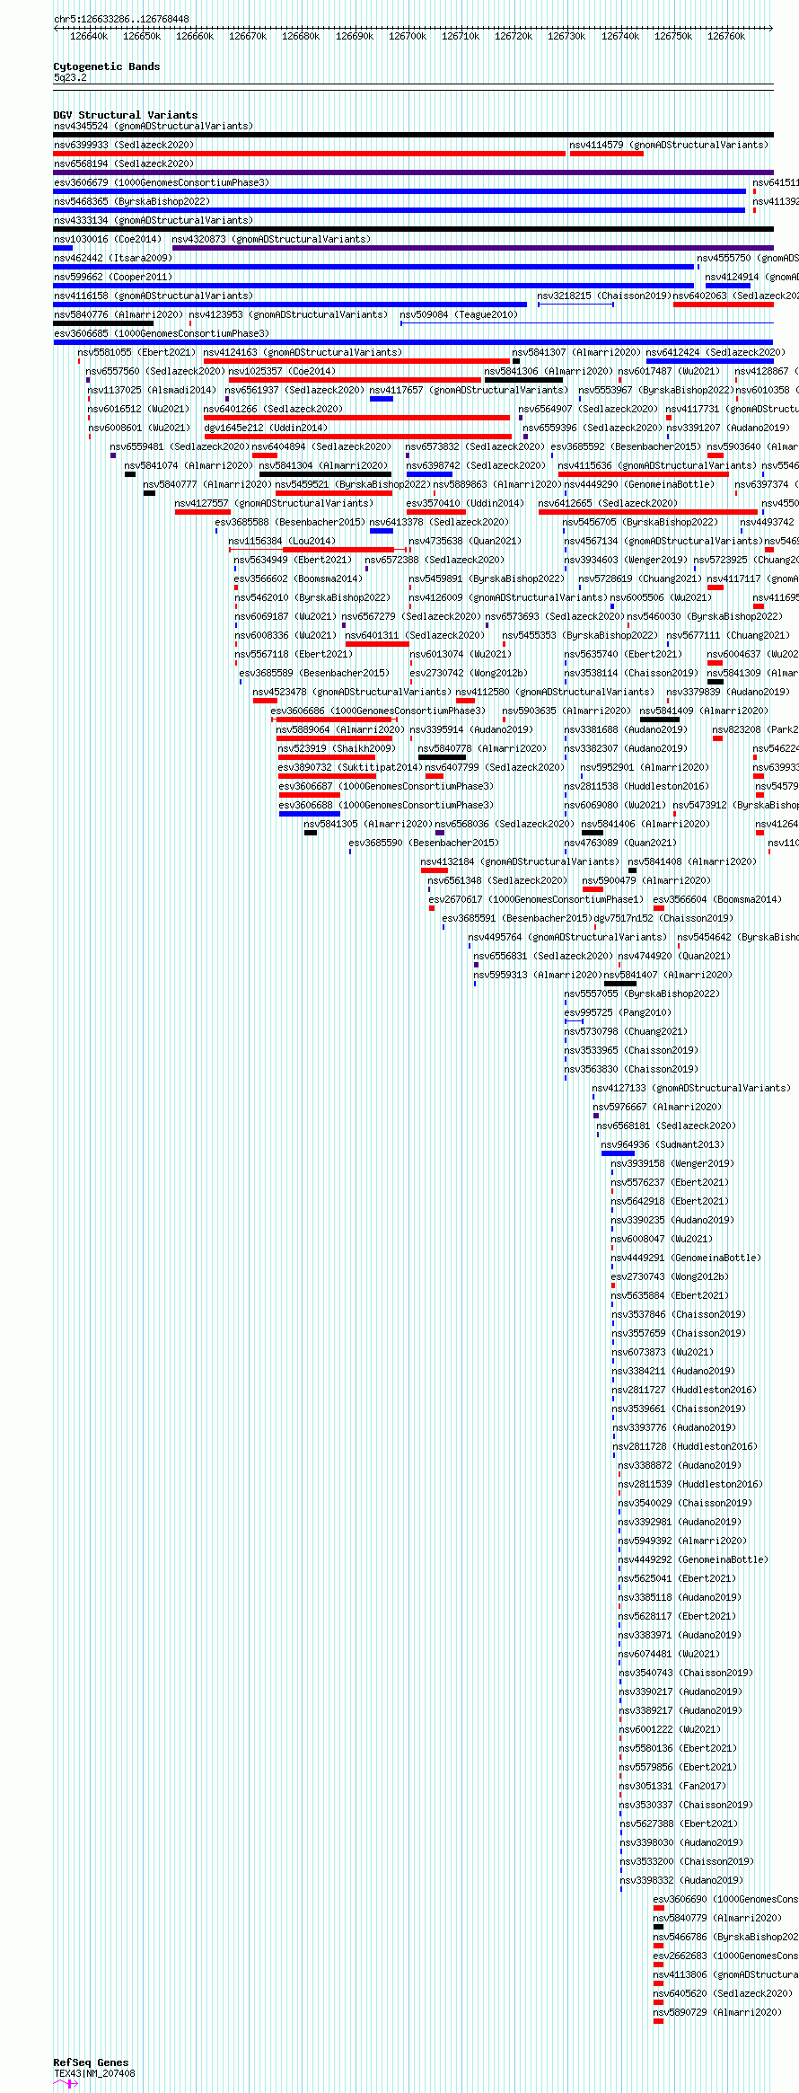
Task: Open variant nsv4114579 (gnomADStructuralVariants) label
Action: tap(669, 146)
